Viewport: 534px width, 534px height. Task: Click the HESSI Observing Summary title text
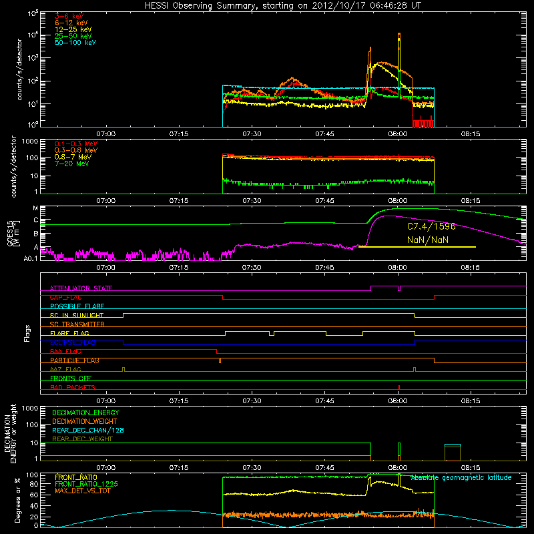[x=283, y=6]
